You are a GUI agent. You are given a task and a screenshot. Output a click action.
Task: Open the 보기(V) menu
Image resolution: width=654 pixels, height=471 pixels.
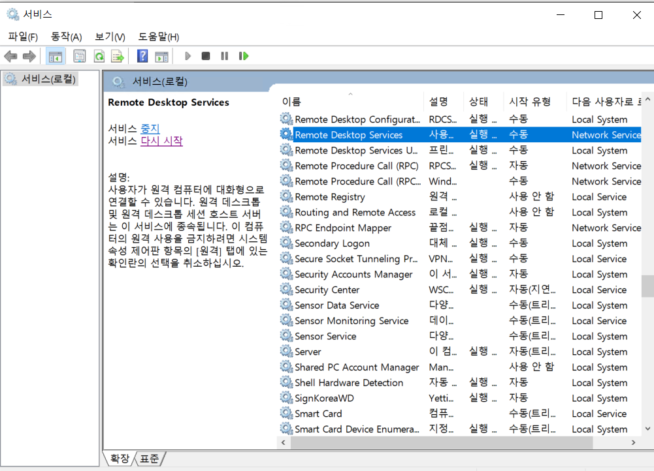[x=110, y=37]
